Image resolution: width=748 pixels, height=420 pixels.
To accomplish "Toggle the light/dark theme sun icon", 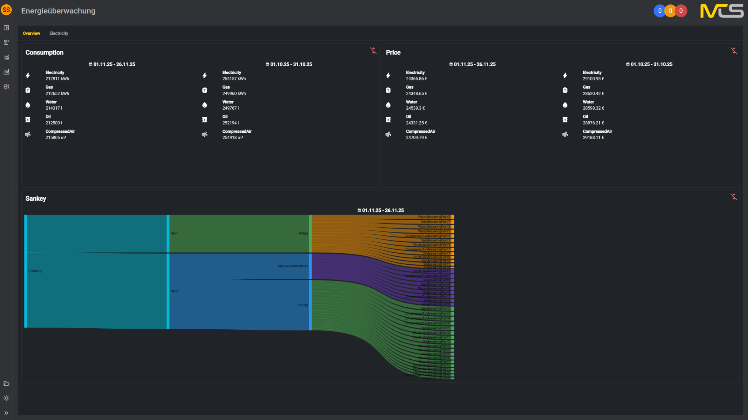I will click(x=6, y=398).
